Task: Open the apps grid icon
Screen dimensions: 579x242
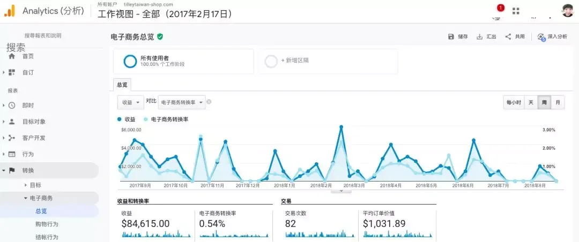Action: point(516,11)
